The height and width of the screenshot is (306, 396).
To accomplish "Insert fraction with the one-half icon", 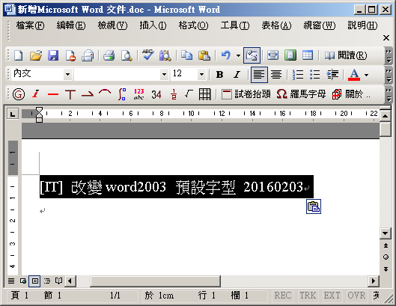I will coord(174,94).
